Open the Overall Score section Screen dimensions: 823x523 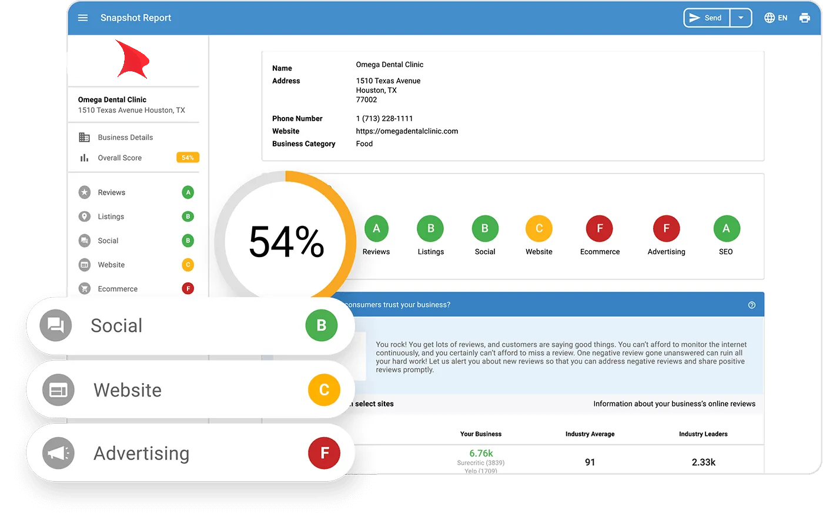pyautogui.click(x=119, y=158)
